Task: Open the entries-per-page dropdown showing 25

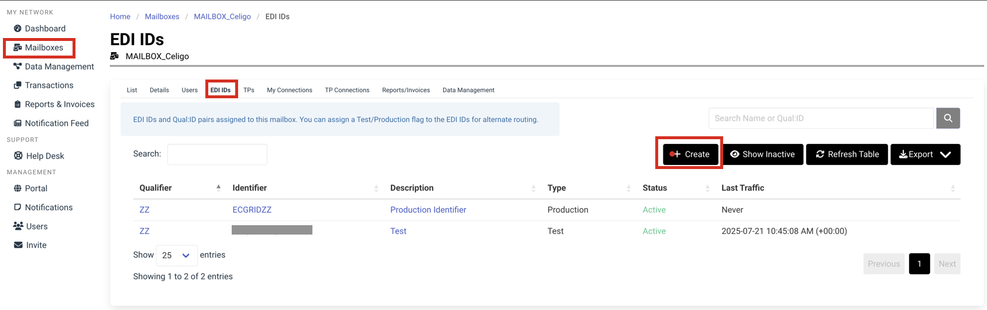Action: [177, 256]
